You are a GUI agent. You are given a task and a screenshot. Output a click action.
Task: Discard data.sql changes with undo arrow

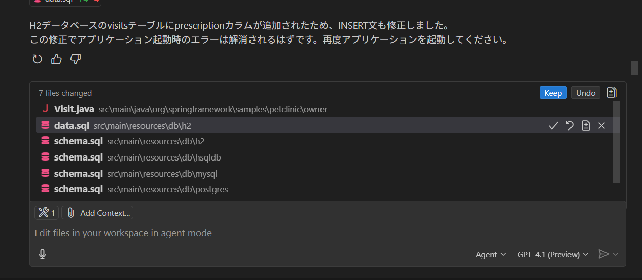569,126
